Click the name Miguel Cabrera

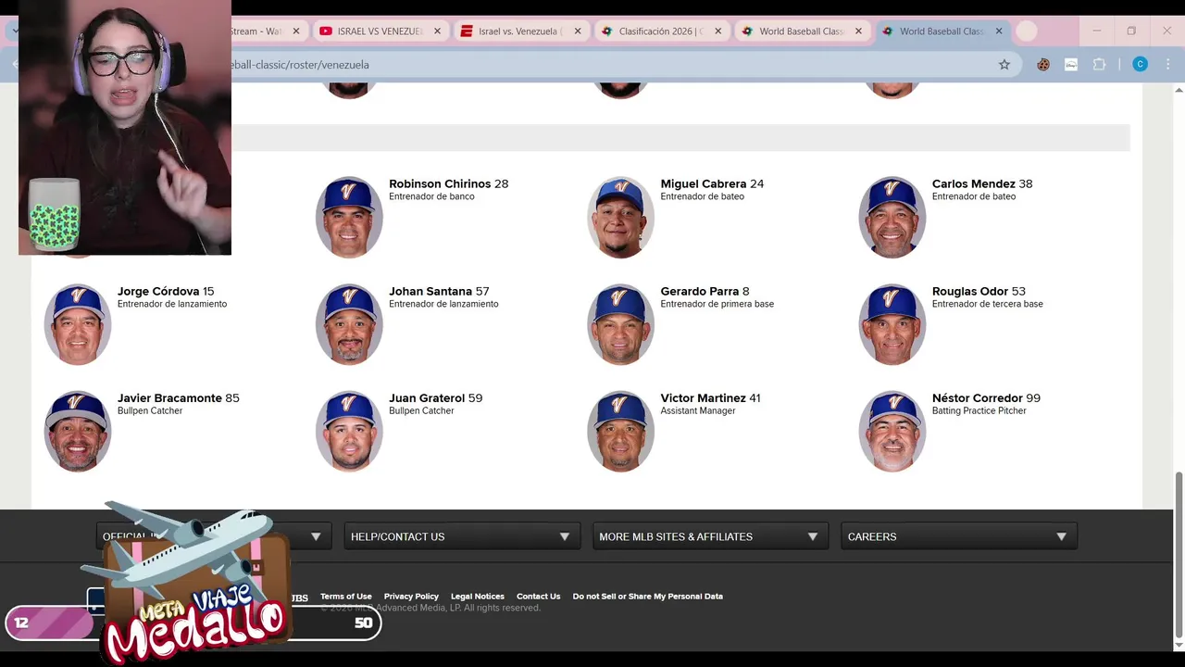click(704, 183)
